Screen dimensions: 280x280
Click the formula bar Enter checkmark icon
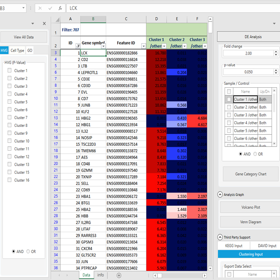click(x=50, y=8)
